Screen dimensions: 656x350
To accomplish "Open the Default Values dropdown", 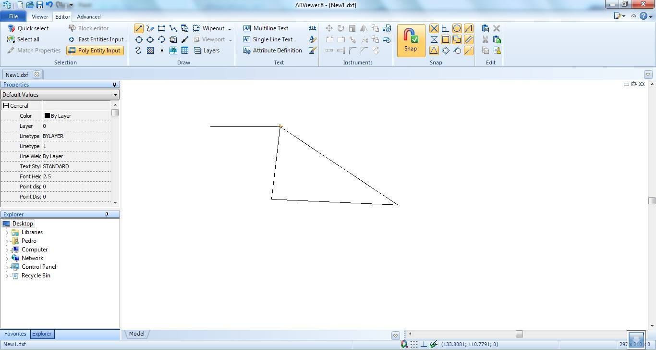I will click(x=115, y=94).
